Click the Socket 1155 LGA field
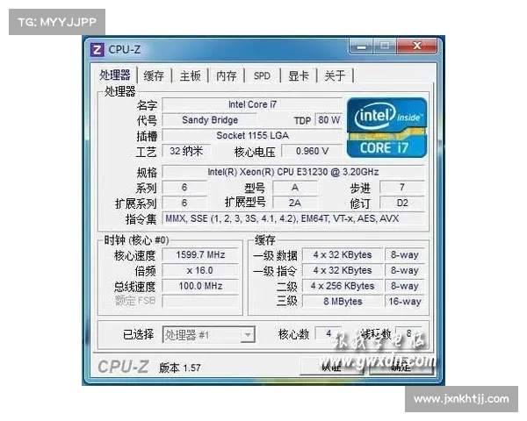This screenshot has height=421, width=527. 252,135
